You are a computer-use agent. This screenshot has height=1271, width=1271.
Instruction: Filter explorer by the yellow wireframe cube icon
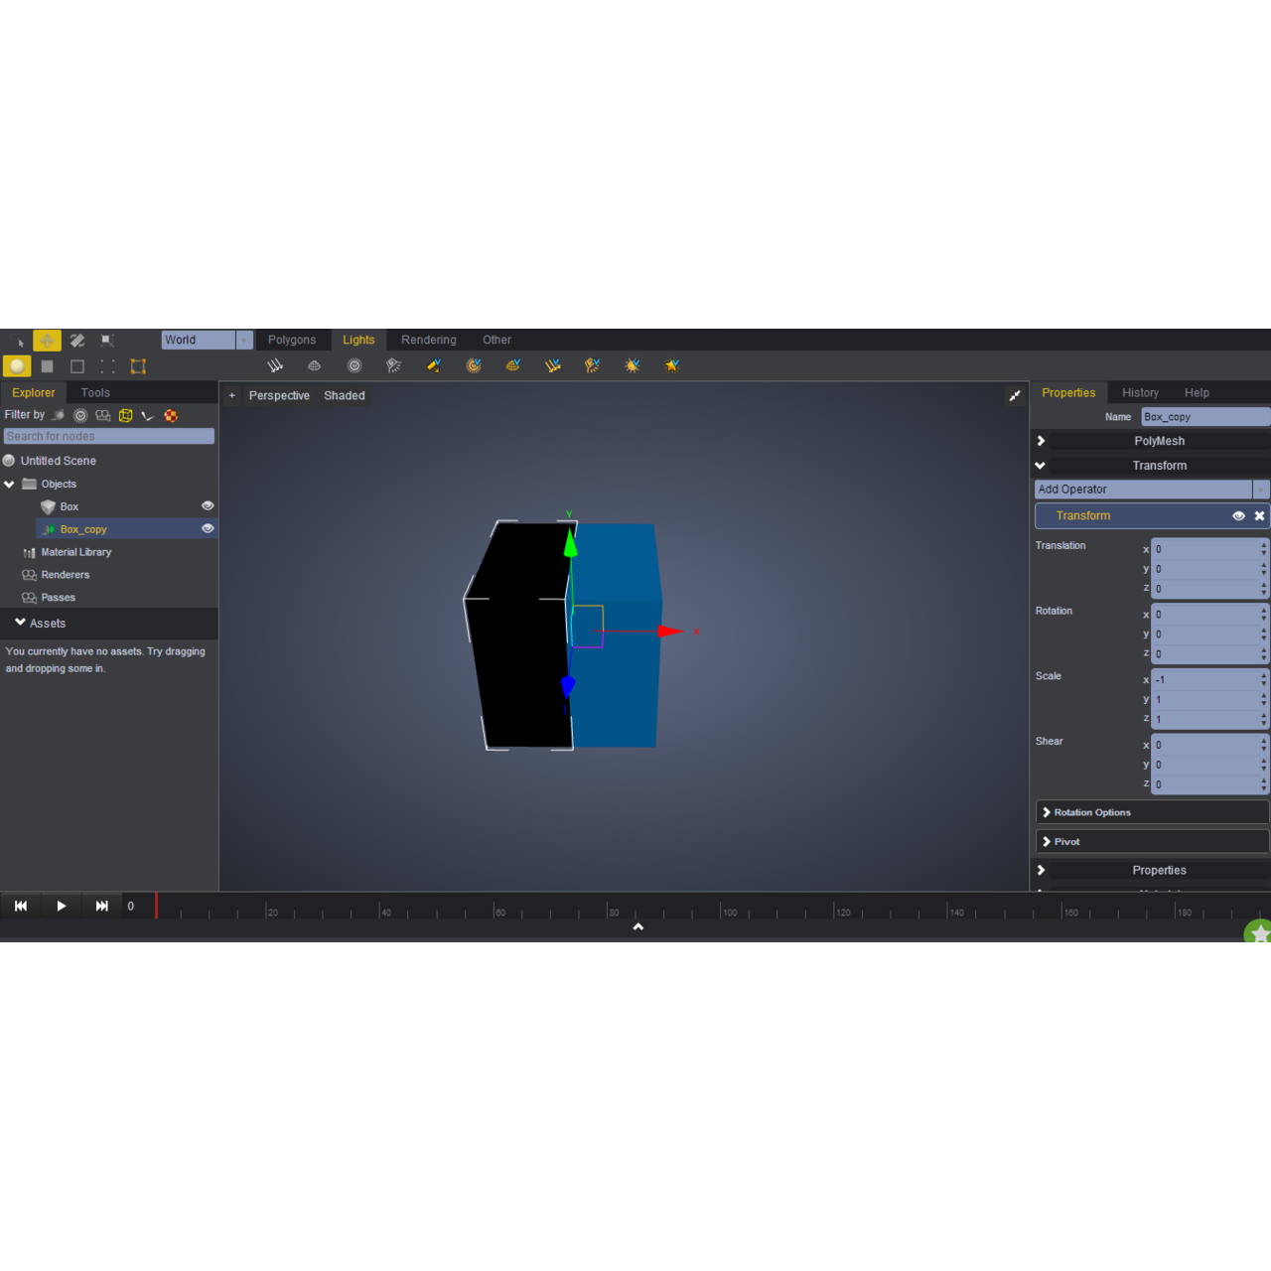pyautogui.click(x=126, y=415)
